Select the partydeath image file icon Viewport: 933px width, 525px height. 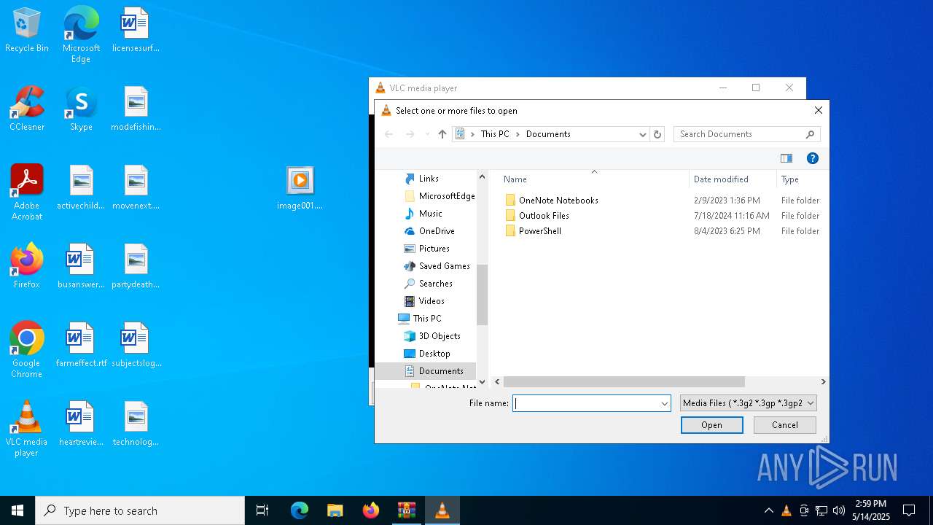click(x=136, y=266)
